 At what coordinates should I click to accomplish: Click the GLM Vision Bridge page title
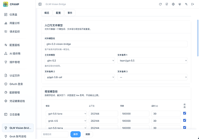(56, 4)
